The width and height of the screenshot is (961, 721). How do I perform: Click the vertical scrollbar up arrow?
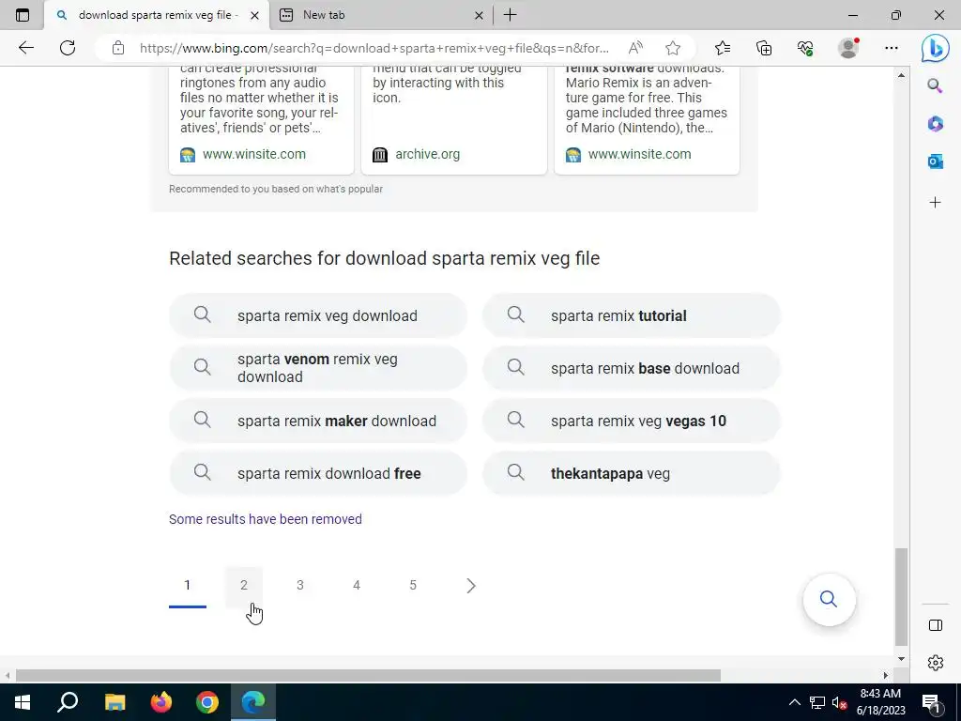(x=901, y=75)
